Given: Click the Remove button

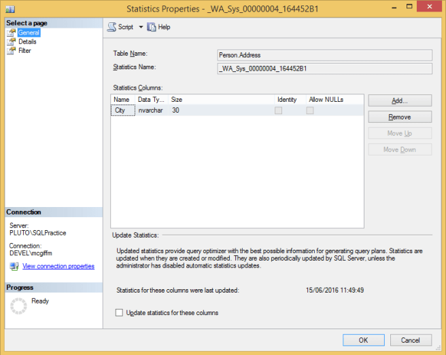Looking at the screenshot, I should 400,117.
